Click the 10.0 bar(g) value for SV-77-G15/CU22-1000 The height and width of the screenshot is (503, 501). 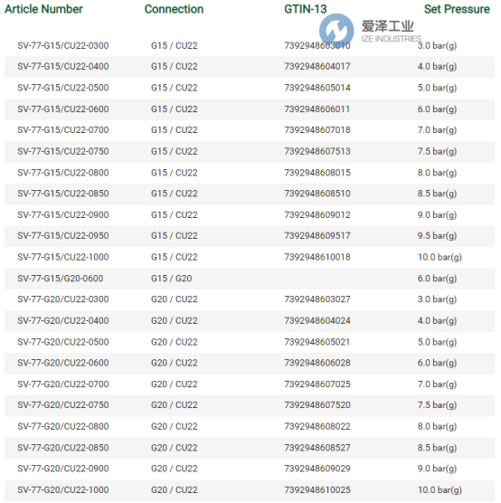point(440,257)
